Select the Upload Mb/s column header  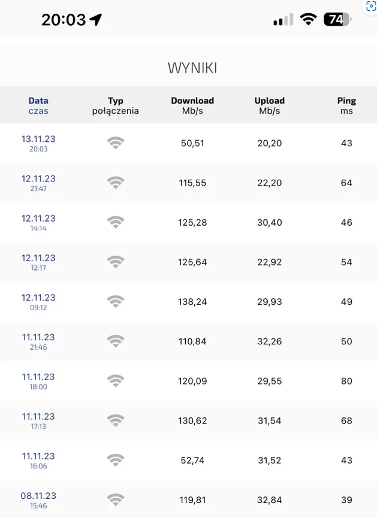(270, 105)
